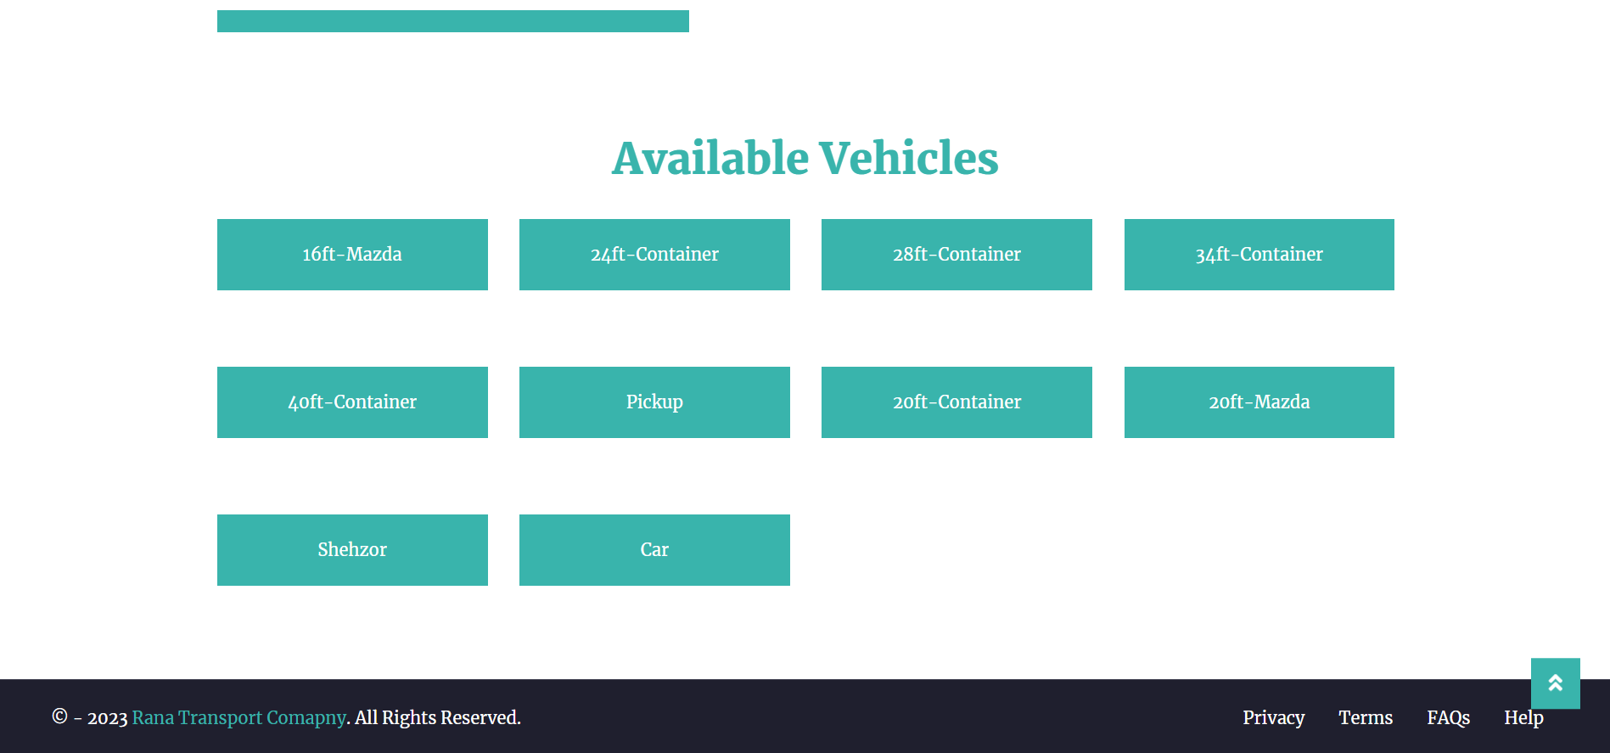1610x753 pixels.
Task: Open the FAQs footer link
Action: tap(1448, 718)
